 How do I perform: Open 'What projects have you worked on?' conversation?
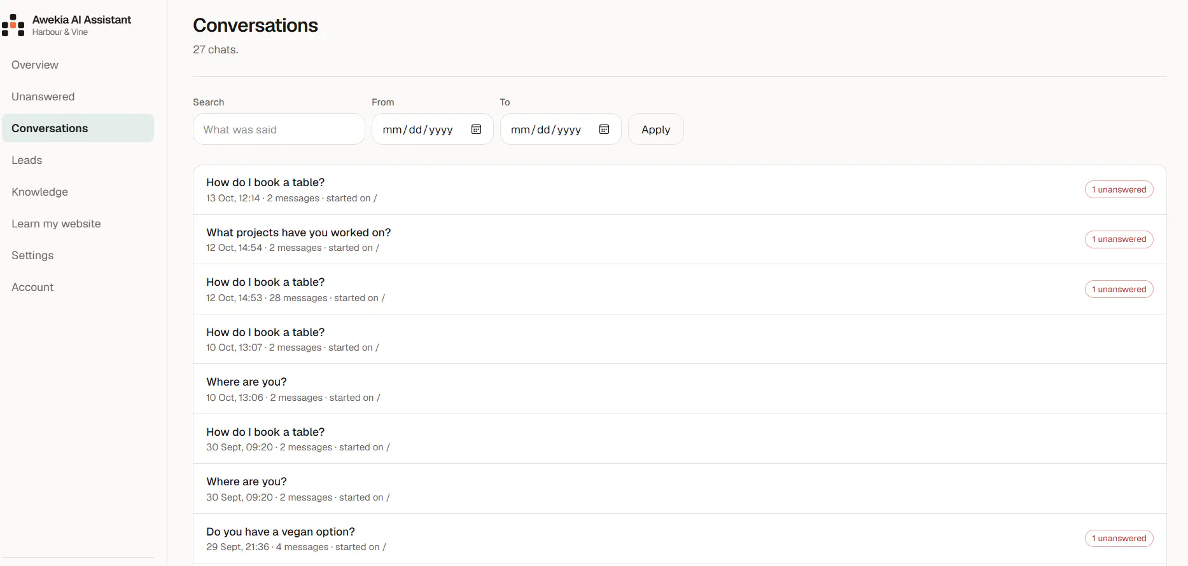click(680, 239)
